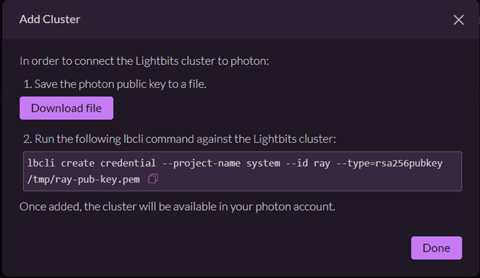This screenshot has width=480, height=278.
Task: Click the '--id' flag in the command
Action: pyautogui.click(x=297, y=163)
